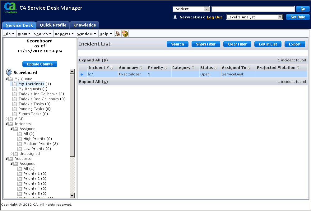Image resolution: width=311 pixels, height=211 pixels.
Task: Open the Level 1 Analyst role dropdown
Action: coord(280,17)
